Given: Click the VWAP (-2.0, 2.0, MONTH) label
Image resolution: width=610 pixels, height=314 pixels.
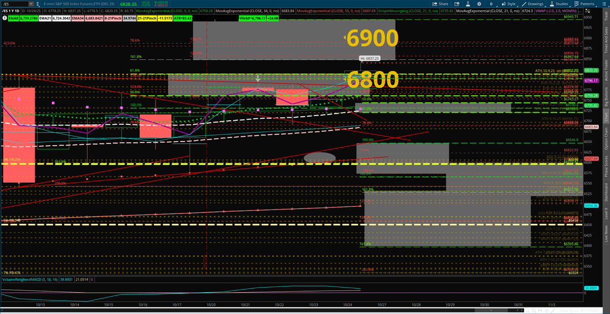Looking at the screenshot, I should (x=556, y=11).
